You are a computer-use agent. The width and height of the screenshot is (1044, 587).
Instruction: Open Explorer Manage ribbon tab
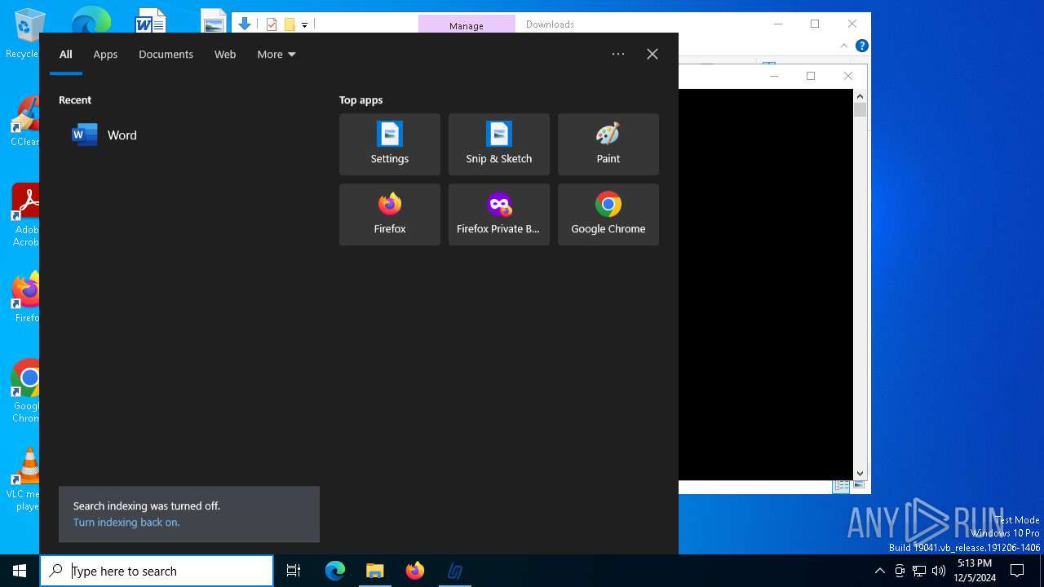(467, 25)
